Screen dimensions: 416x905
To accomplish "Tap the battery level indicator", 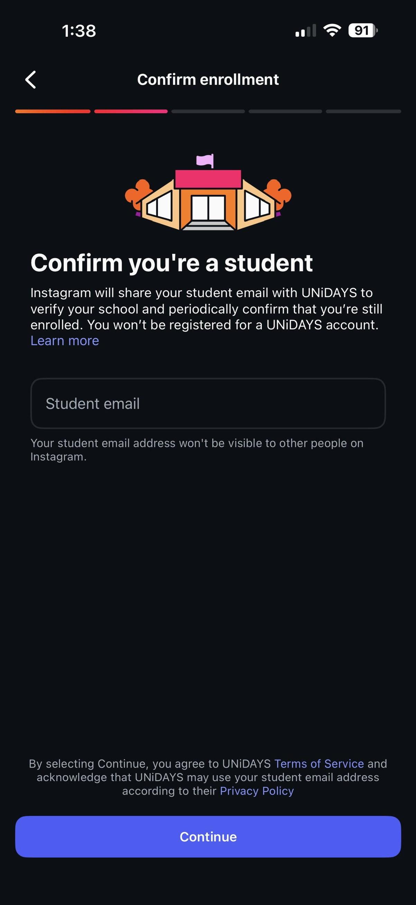I will click(362, 30).
